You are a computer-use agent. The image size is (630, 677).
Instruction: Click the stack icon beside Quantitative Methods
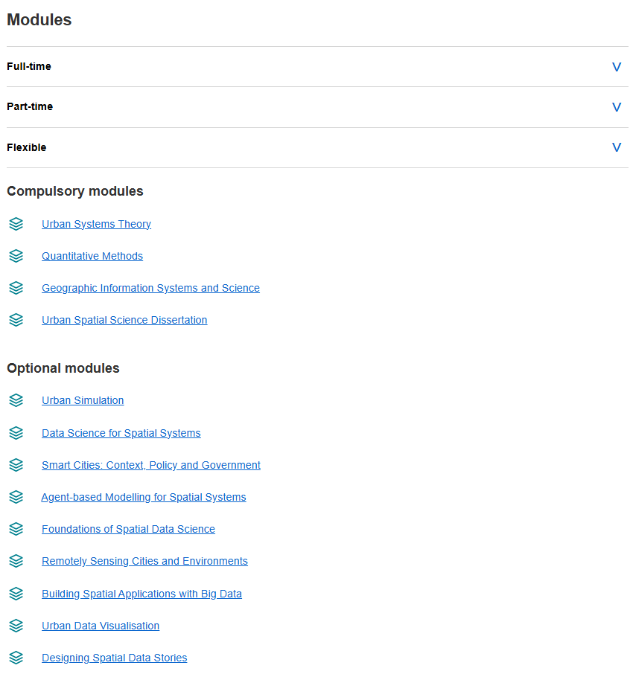click(x=16, y=256)
